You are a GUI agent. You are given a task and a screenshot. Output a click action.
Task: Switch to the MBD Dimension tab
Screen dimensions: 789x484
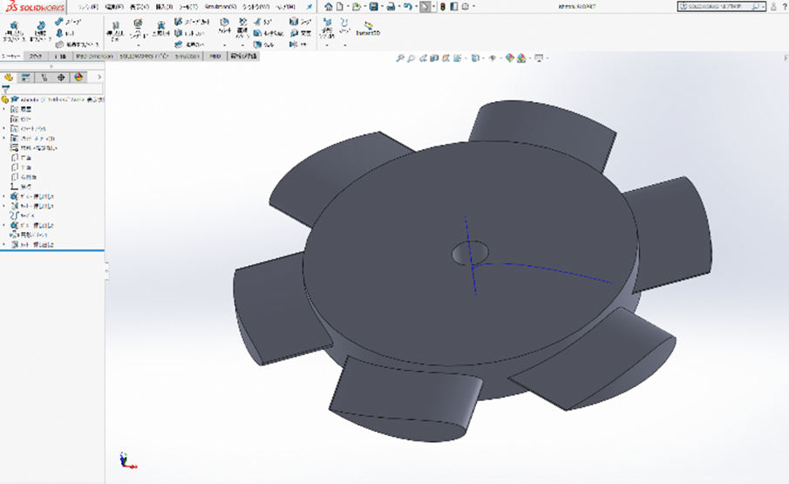point(94,56)
